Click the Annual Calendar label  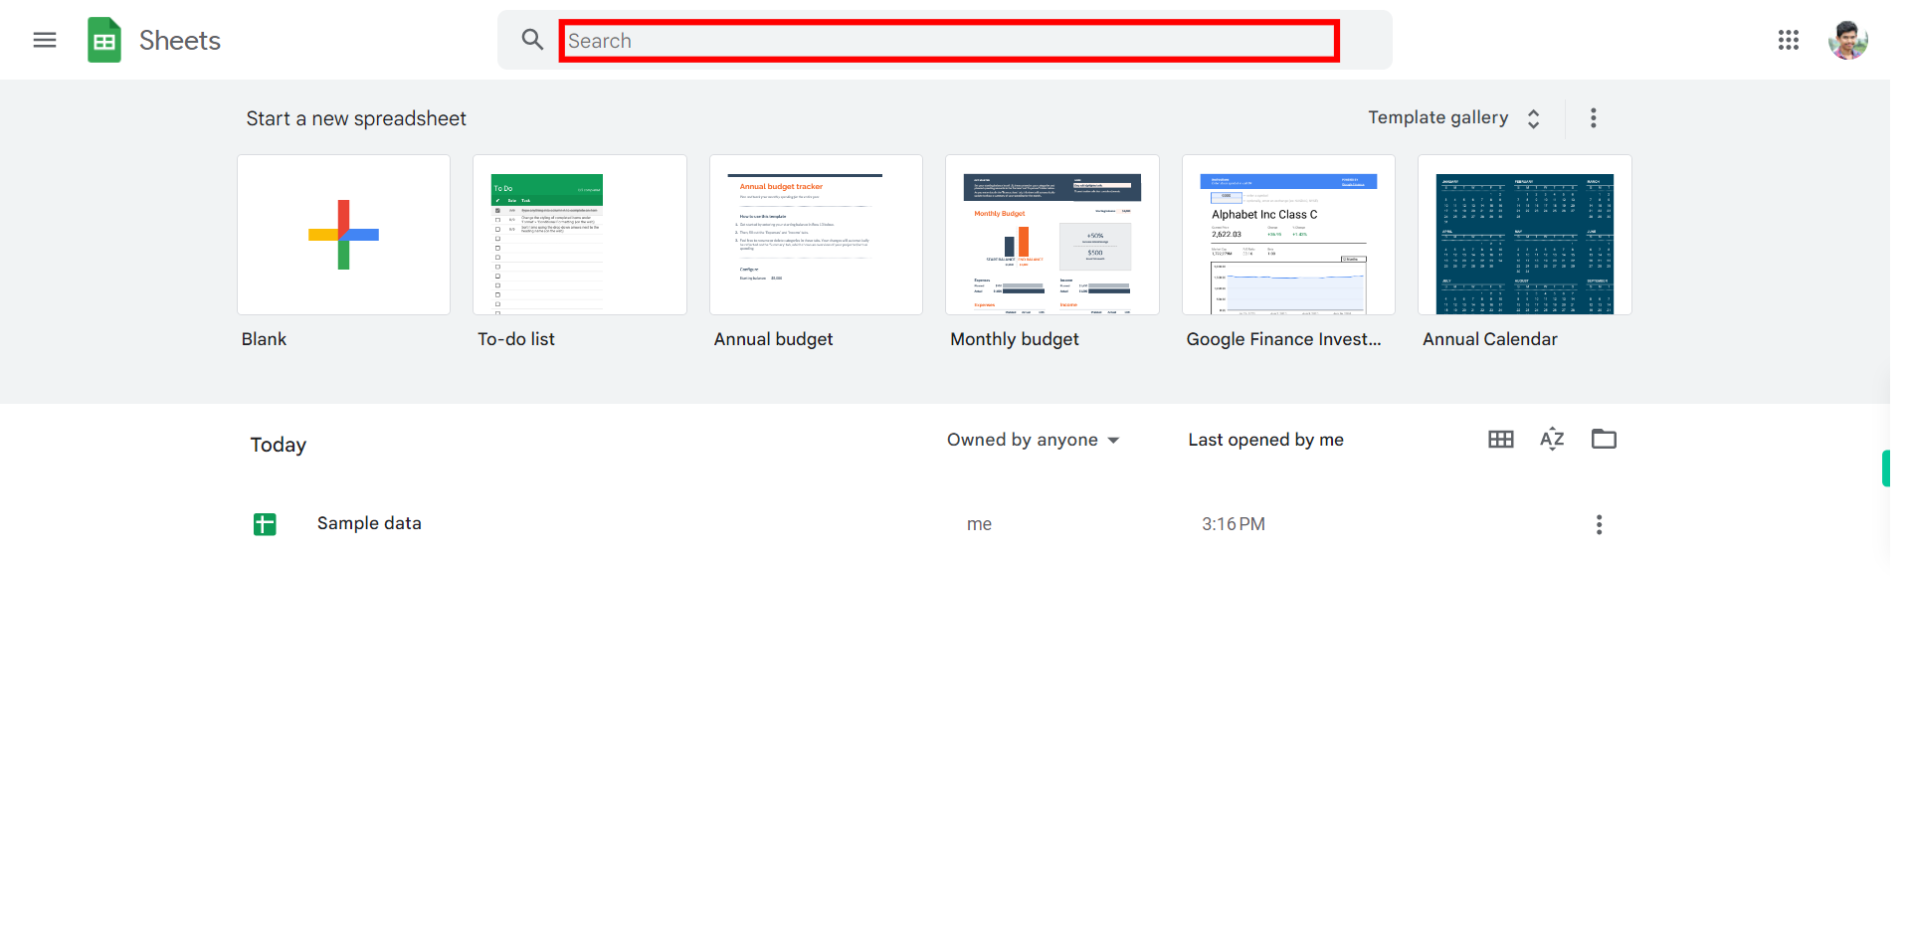(1490, 339)
